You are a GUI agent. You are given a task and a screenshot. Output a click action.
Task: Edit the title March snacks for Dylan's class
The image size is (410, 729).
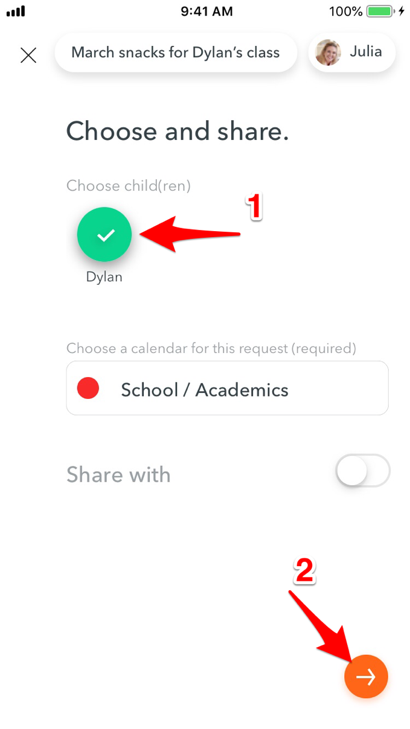(x=176, y=53)
